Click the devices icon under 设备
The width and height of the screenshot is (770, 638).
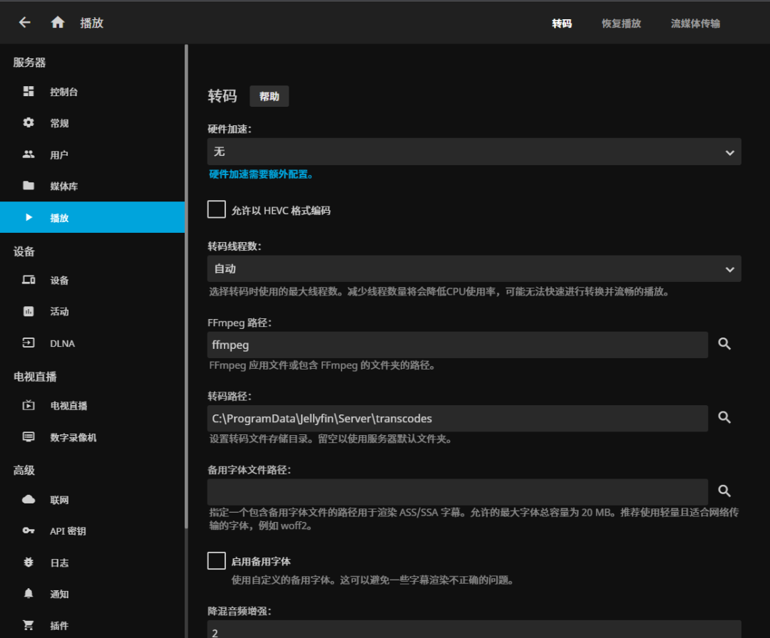tap(29, 280)
